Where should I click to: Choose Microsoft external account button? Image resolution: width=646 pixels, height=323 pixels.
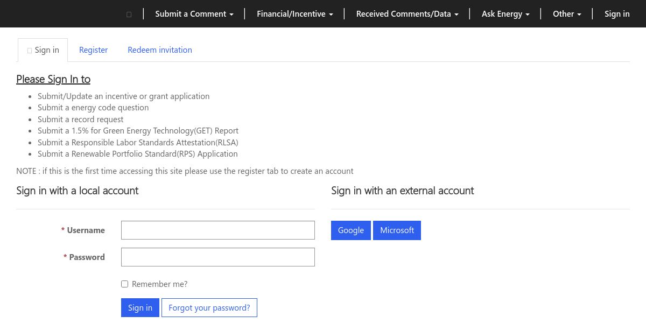[x=397, y=230]
